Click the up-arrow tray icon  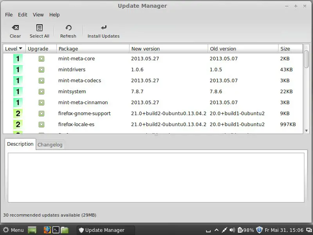click(x=217, y=230)
